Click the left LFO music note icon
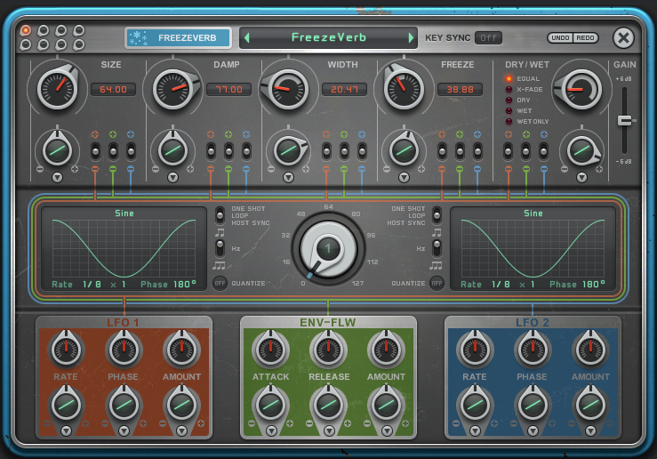Viewport: 657px width, 459px height. (x=220, y=233)
